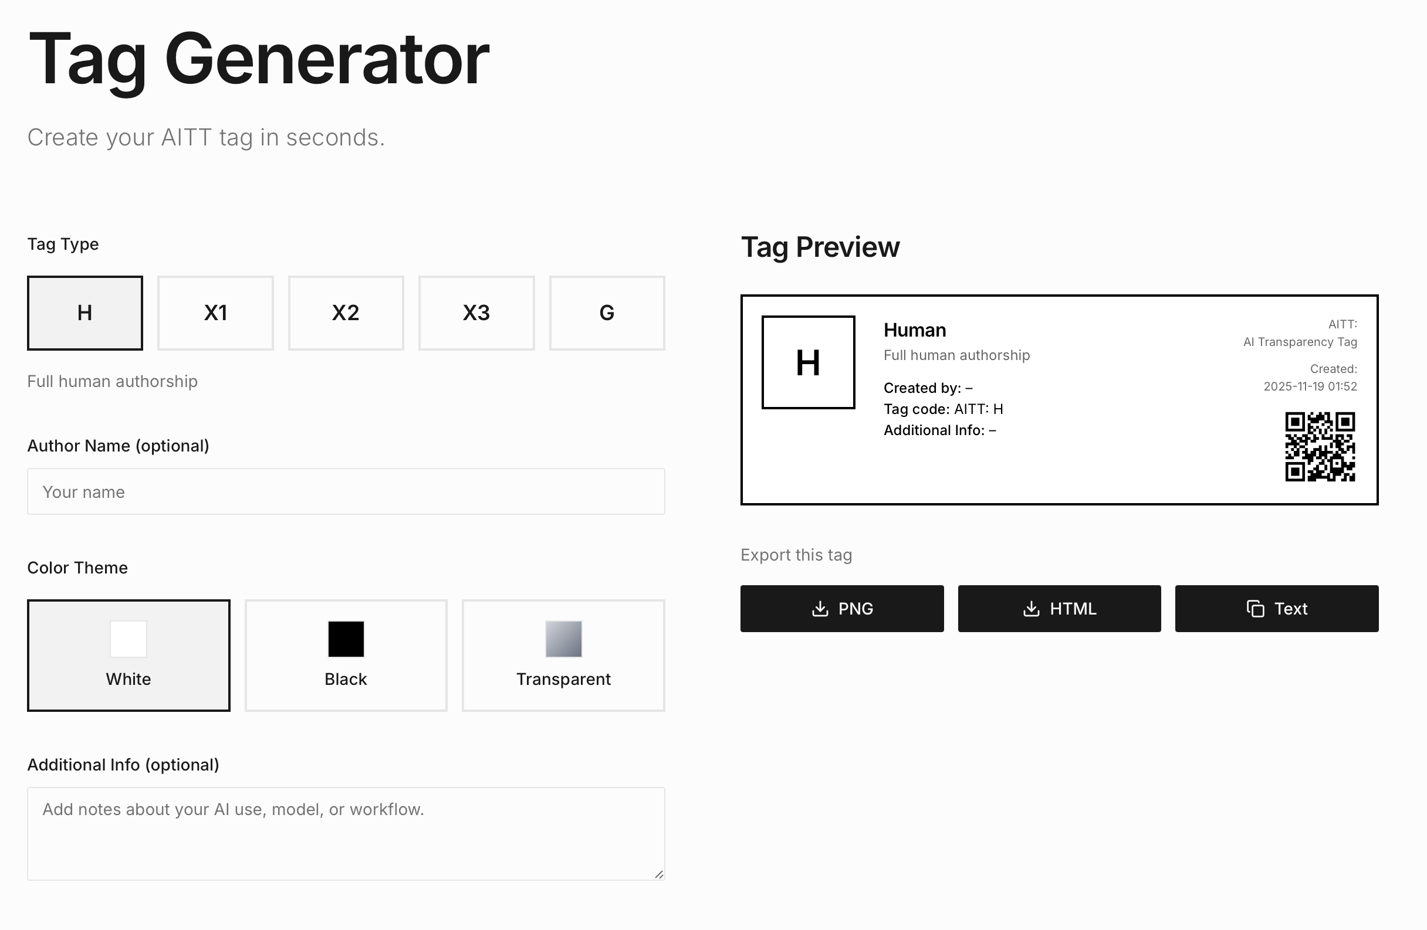
Task: Switch tag type to G
Action: tap(607, 313)
